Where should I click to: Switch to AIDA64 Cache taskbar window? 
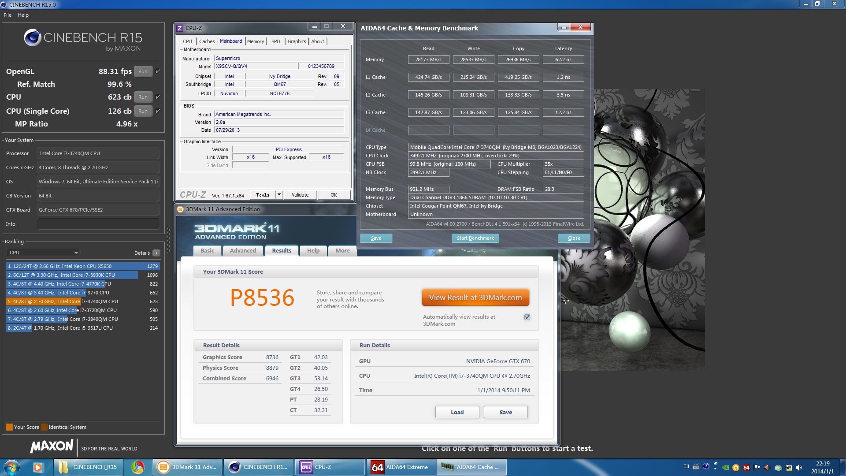[471, 467]
